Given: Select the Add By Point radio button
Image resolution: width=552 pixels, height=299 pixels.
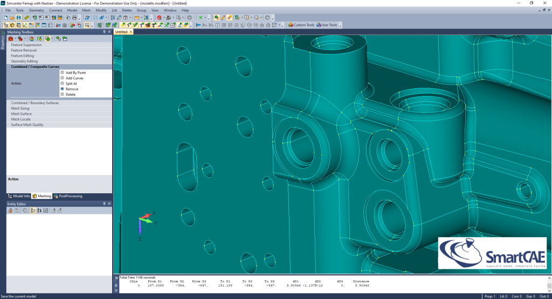Looking at the screenshot, I should (x=62, y=73).
